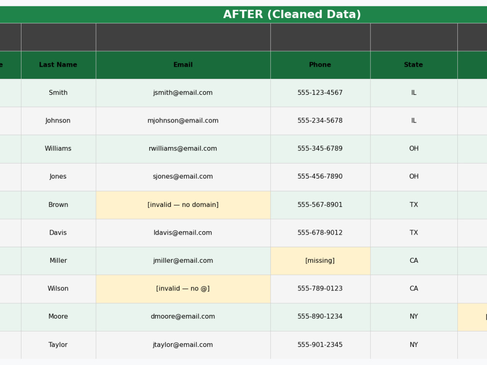Click the Williams last name cell
This screenshot has width=487, height=365.
point(58,148)
